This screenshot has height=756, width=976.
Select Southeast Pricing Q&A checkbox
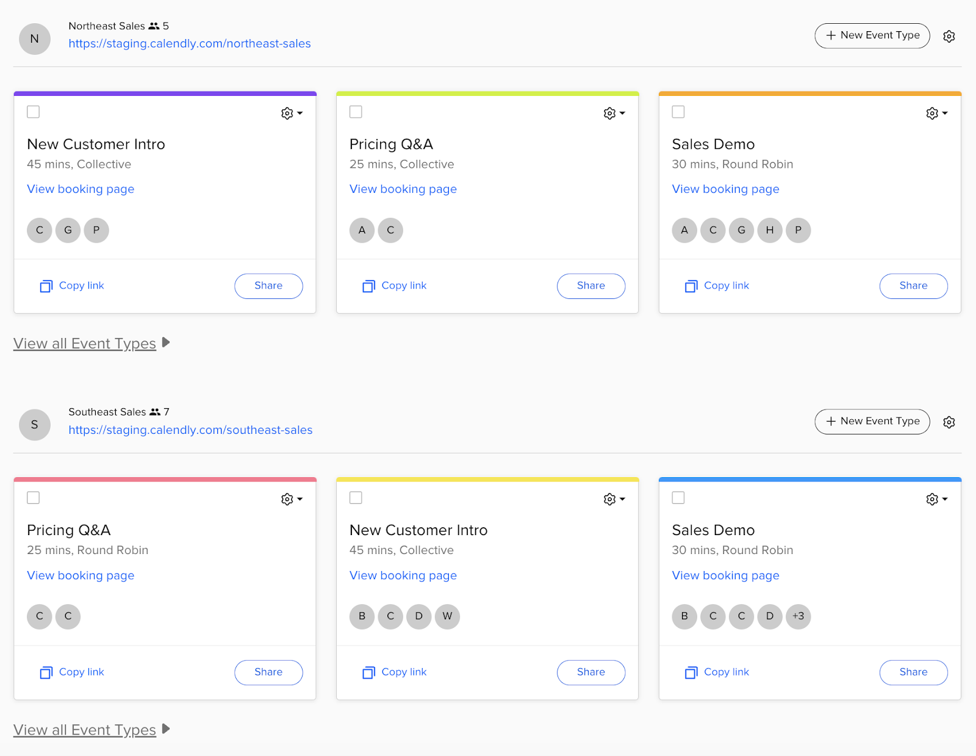(34, 498)
